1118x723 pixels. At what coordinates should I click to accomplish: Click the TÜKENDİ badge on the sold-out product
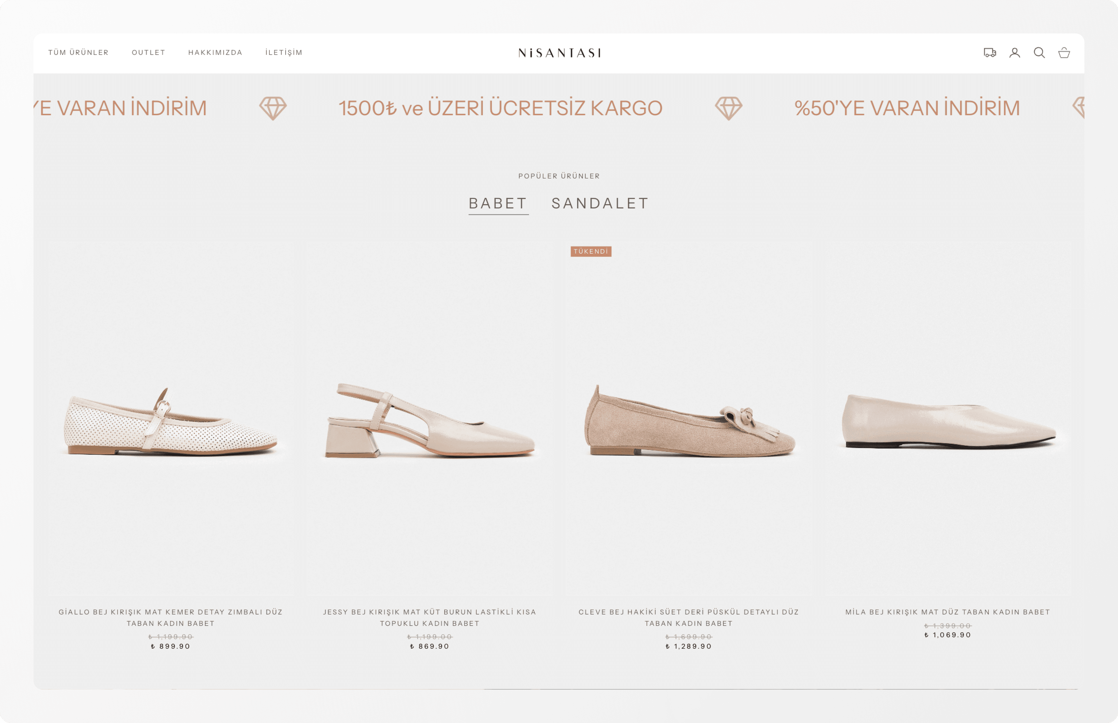(x=591, y=252)
